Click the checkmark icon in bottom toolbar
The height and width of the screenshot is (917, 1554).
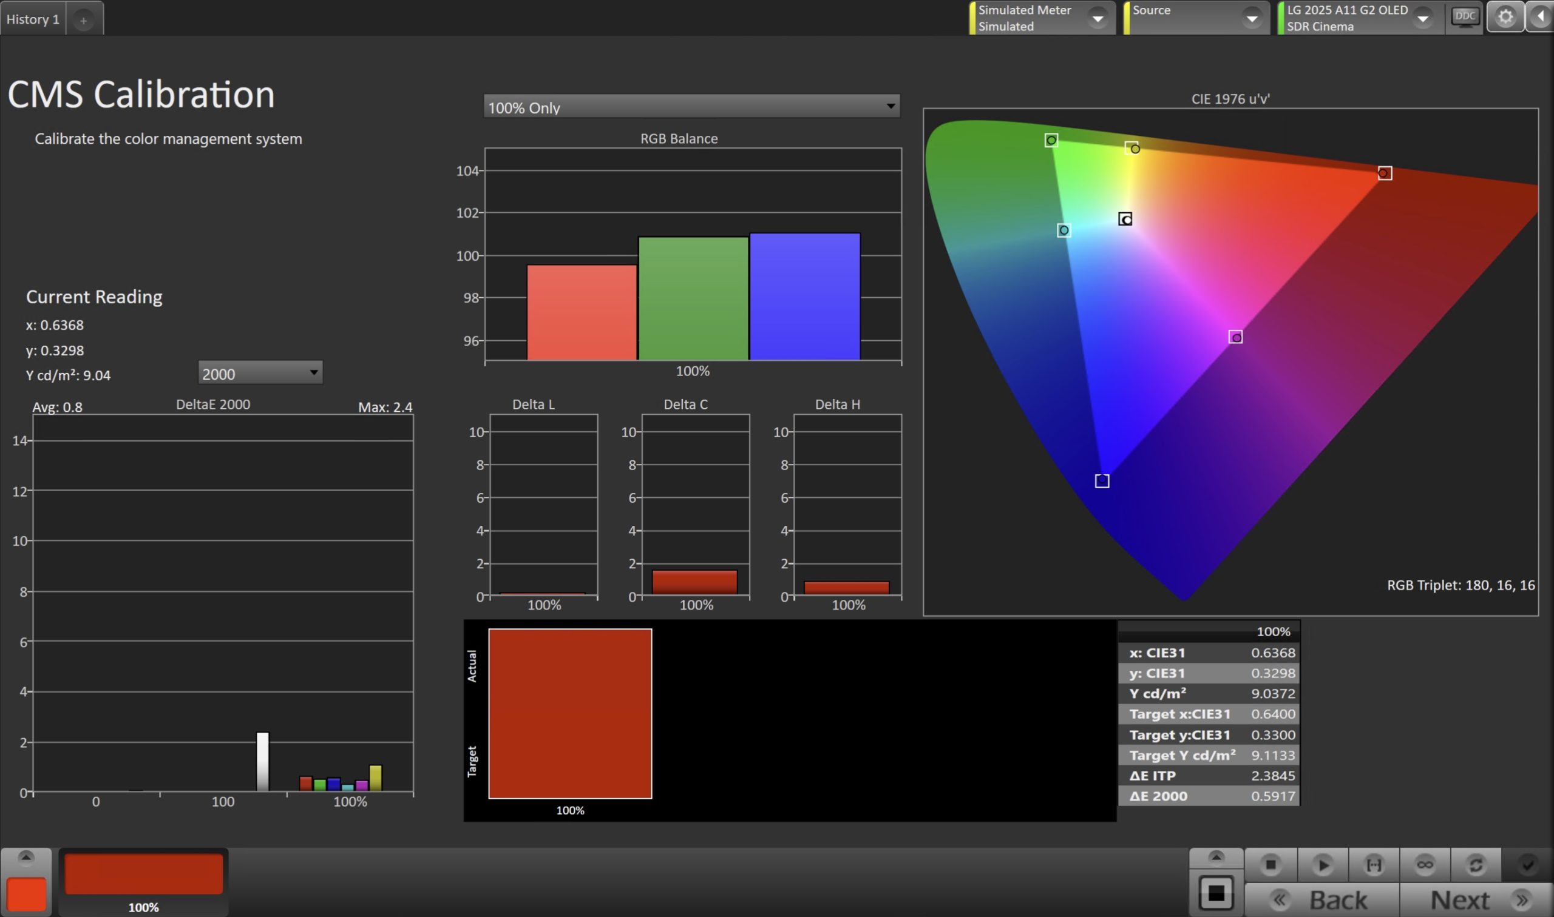(1527, 864)
